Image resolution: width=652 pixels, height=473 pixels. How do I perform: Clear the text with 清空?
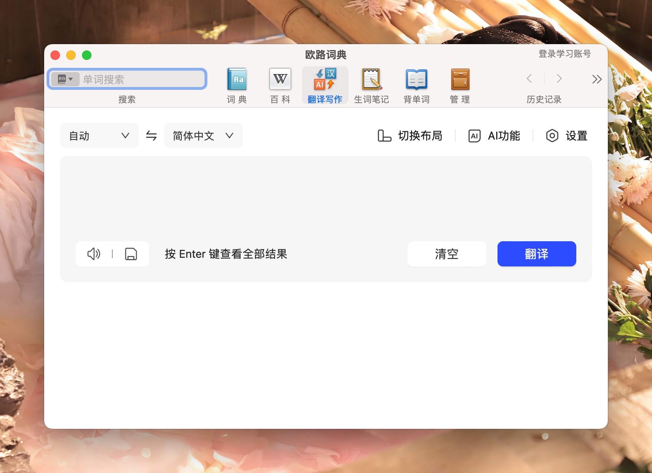[x=447, y=254]
